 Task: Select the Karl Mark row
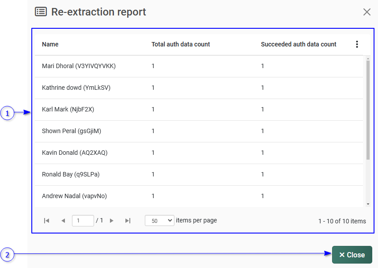[x=68, y=109]
